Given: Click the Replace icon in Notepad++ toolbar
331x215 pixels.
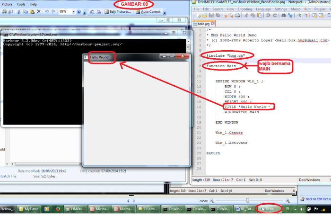Looking at the screenshot, I should (290, 15).
